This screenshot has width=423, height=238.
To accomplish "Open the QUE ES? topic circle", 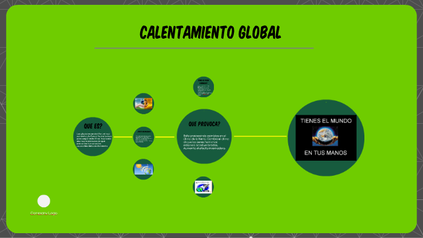I will tap(93, 137).
